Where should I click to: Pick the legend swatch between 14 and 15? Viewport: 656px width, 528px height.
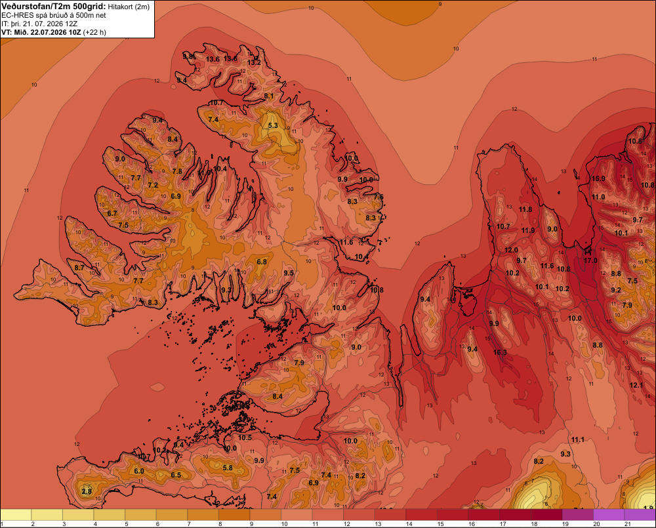click(x=422, y=515)
